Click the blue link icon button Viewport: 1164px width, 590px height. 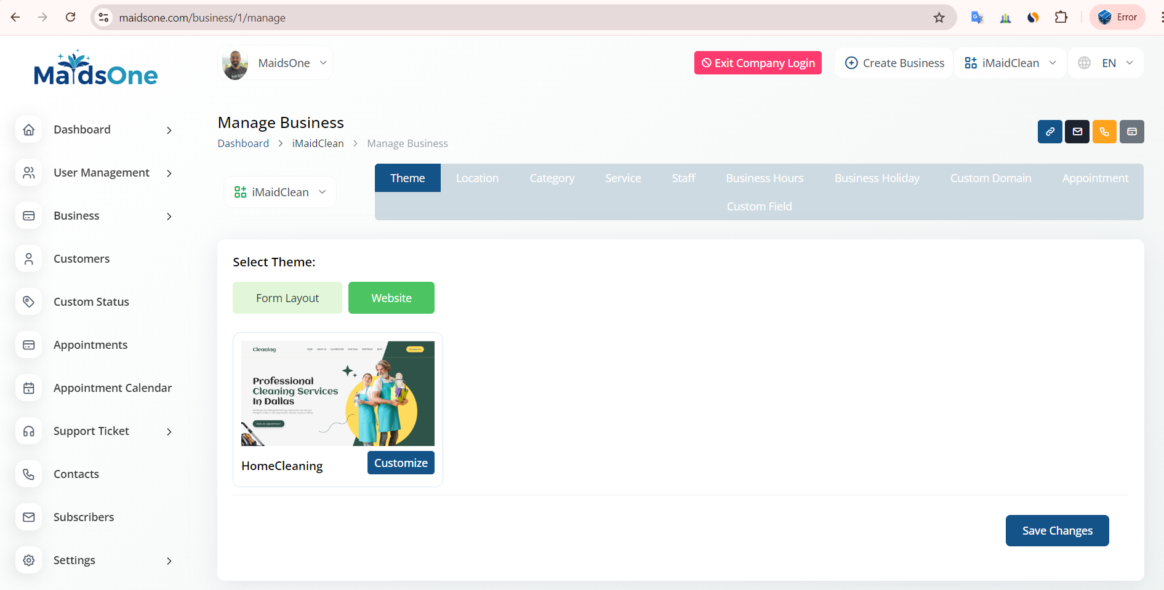pyautogui.click(x=1050, y=132)
